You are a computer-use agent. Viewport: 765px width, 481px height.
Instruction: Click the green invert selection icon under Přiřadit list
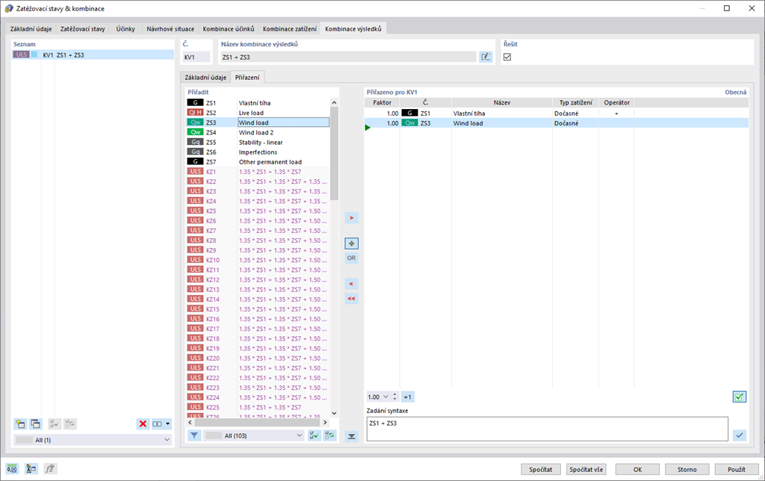point(329,435)
